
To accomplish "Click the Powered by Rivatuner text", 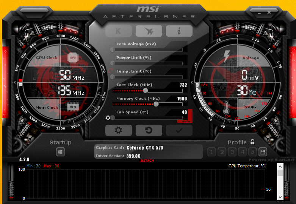I will click(x=272, y=160).
